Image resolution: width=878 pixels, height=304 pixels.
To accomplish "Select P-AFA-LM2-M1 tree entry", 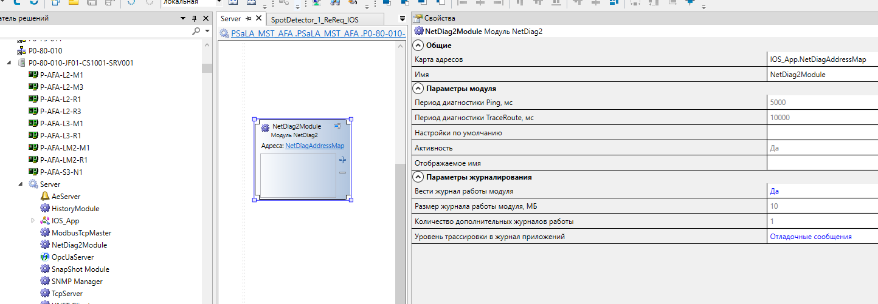I will click(59, 147).
